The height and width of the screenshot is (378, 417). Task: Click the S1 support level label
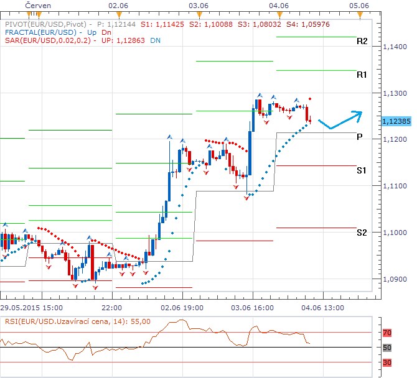[x=362, y=170]
